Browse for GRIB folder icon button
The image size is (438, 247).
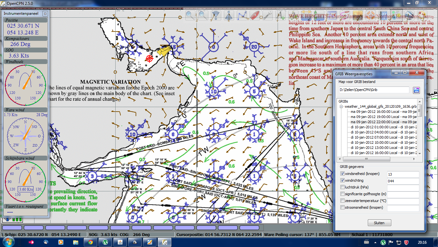point(416,90)
